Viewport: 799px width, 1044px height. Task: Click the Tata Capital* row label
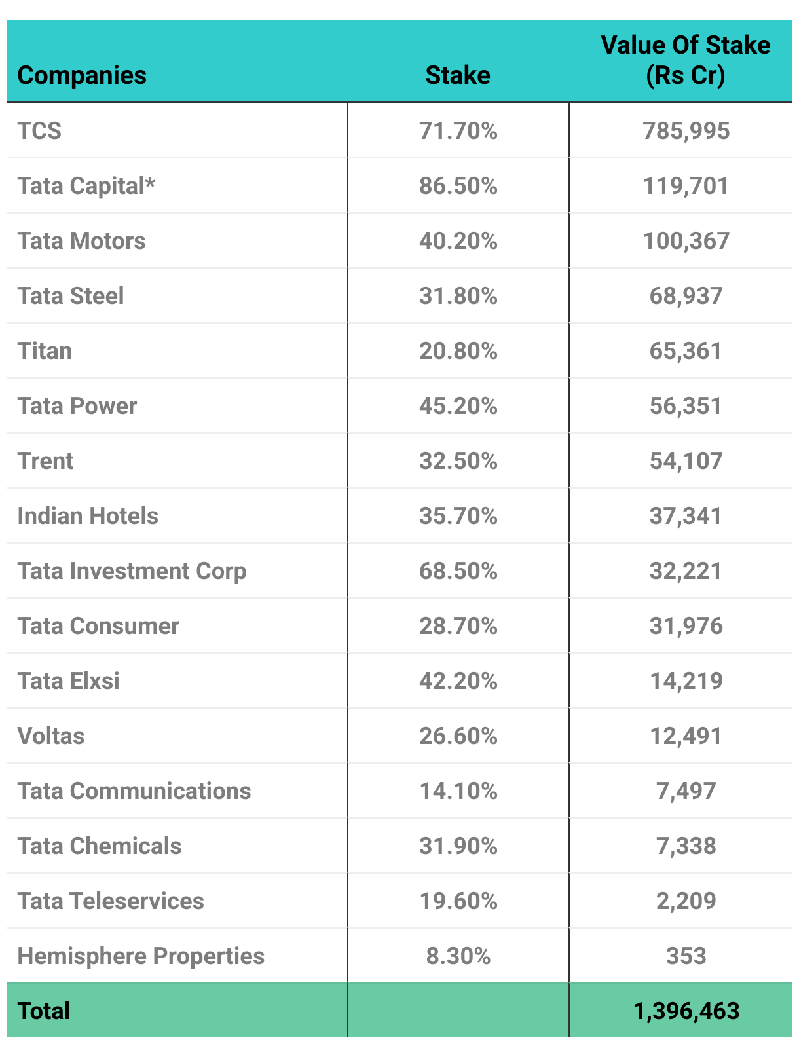coord(86,186)
